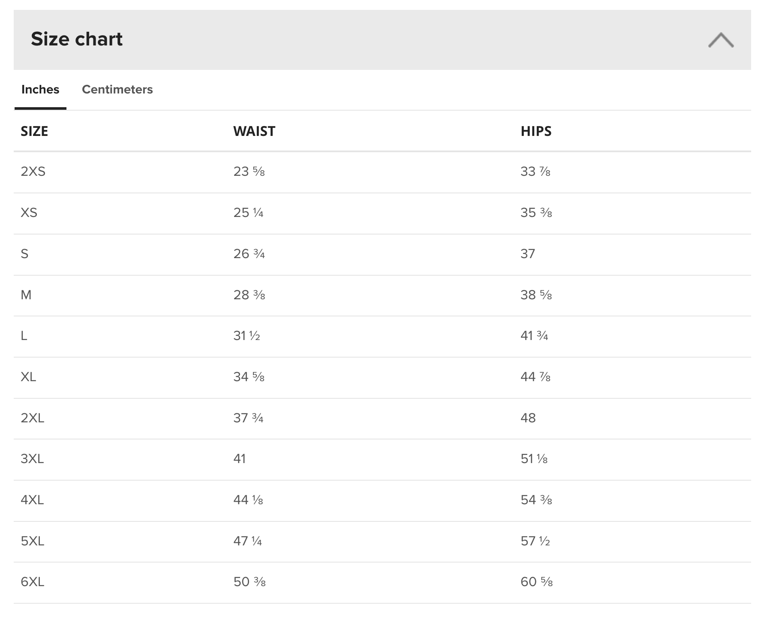Click the 37 hips value for S

[528, 254]
